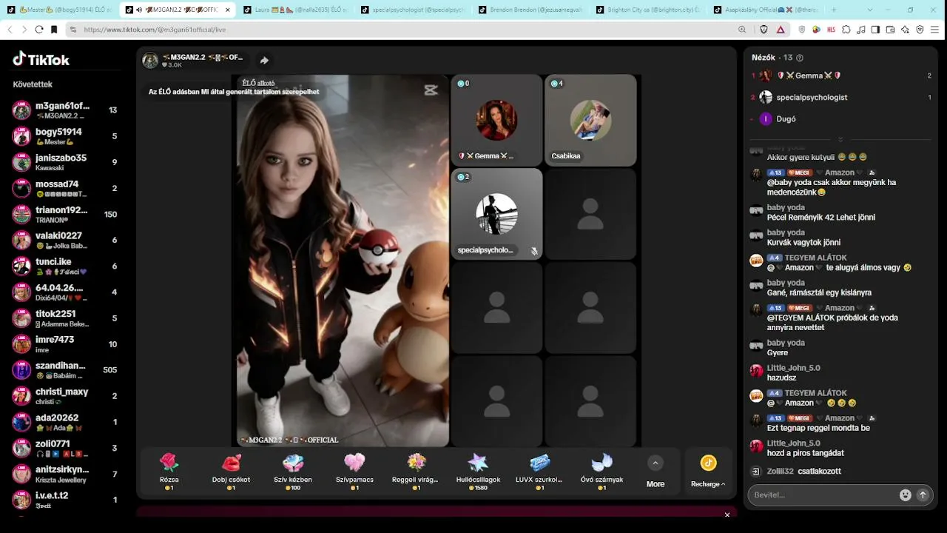
Task: Open the browser main menu
Action: [935, 30]
